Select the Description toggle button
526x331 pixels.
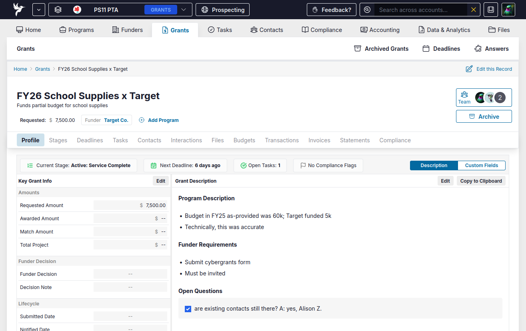click(x=434, y=165)
